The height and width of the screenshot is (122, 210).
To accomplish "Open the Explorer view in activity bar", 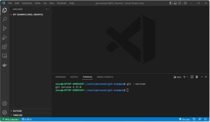I will [4, 10].
